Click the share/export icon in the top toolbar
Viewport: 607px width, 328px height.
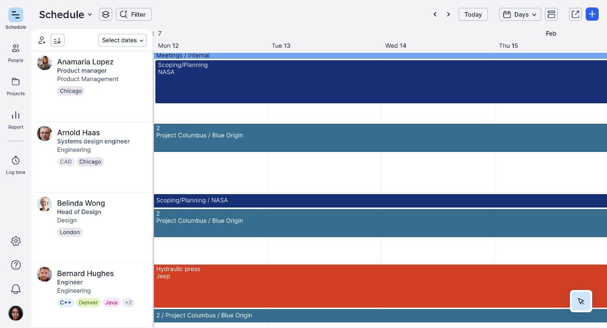pos(575,14)
